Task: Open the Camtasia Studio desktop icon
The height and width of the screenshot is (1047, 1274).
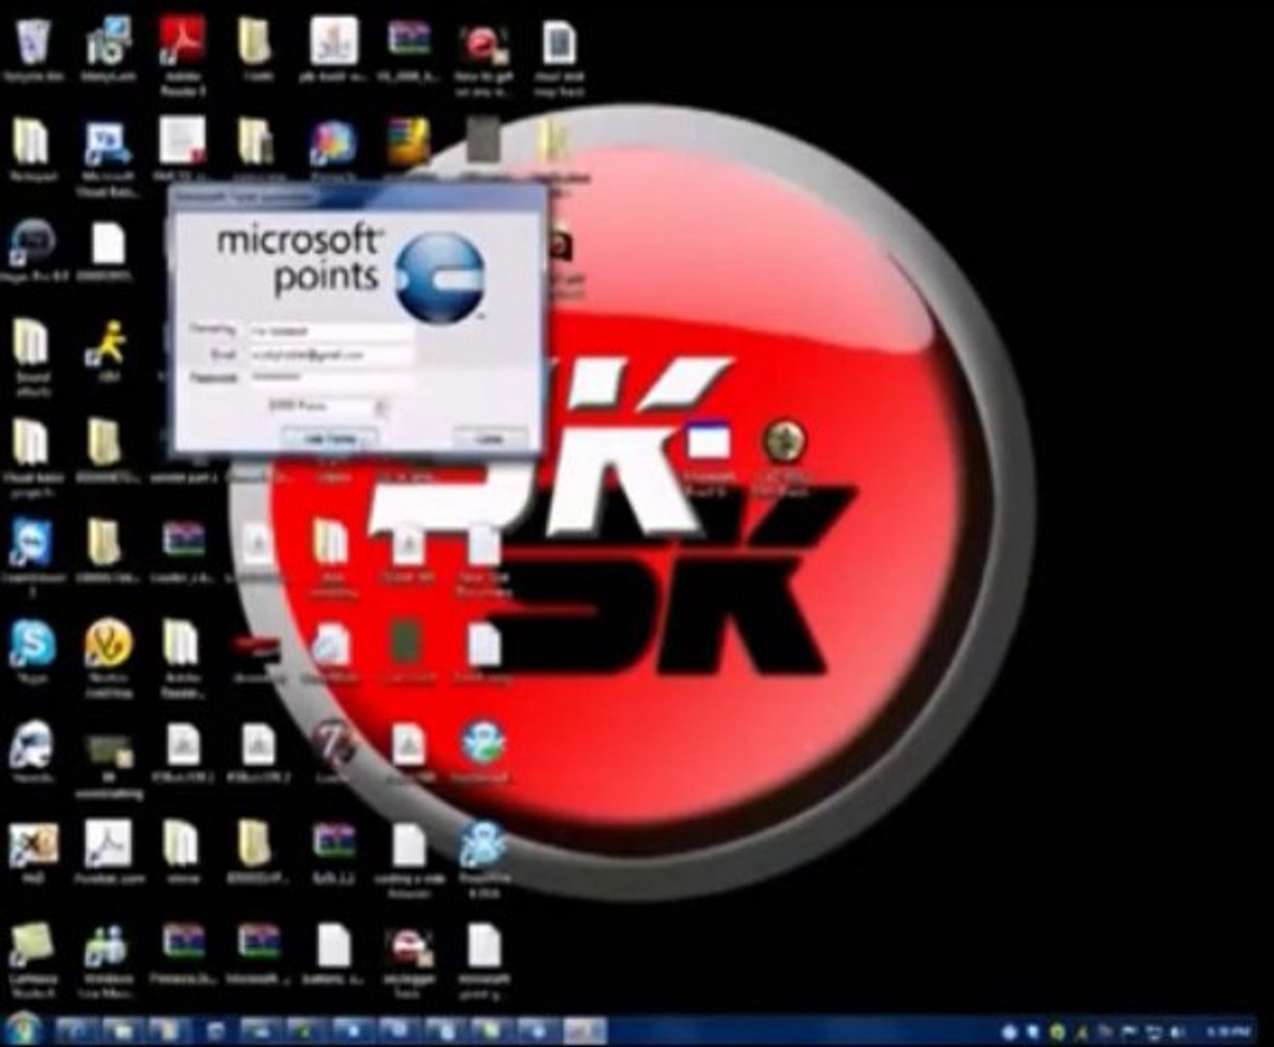Action: click(x=33, y=960)
